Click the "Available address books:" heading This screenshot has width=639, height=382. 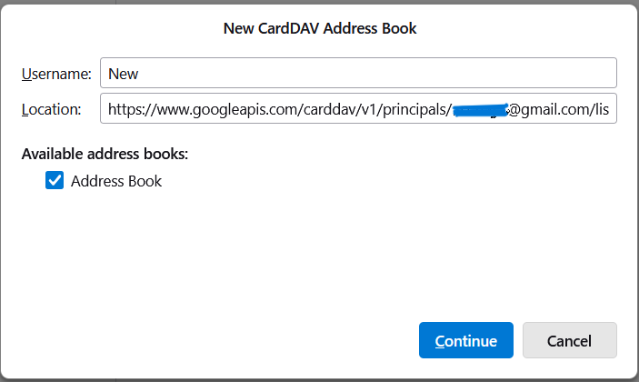tap(105, 154)
